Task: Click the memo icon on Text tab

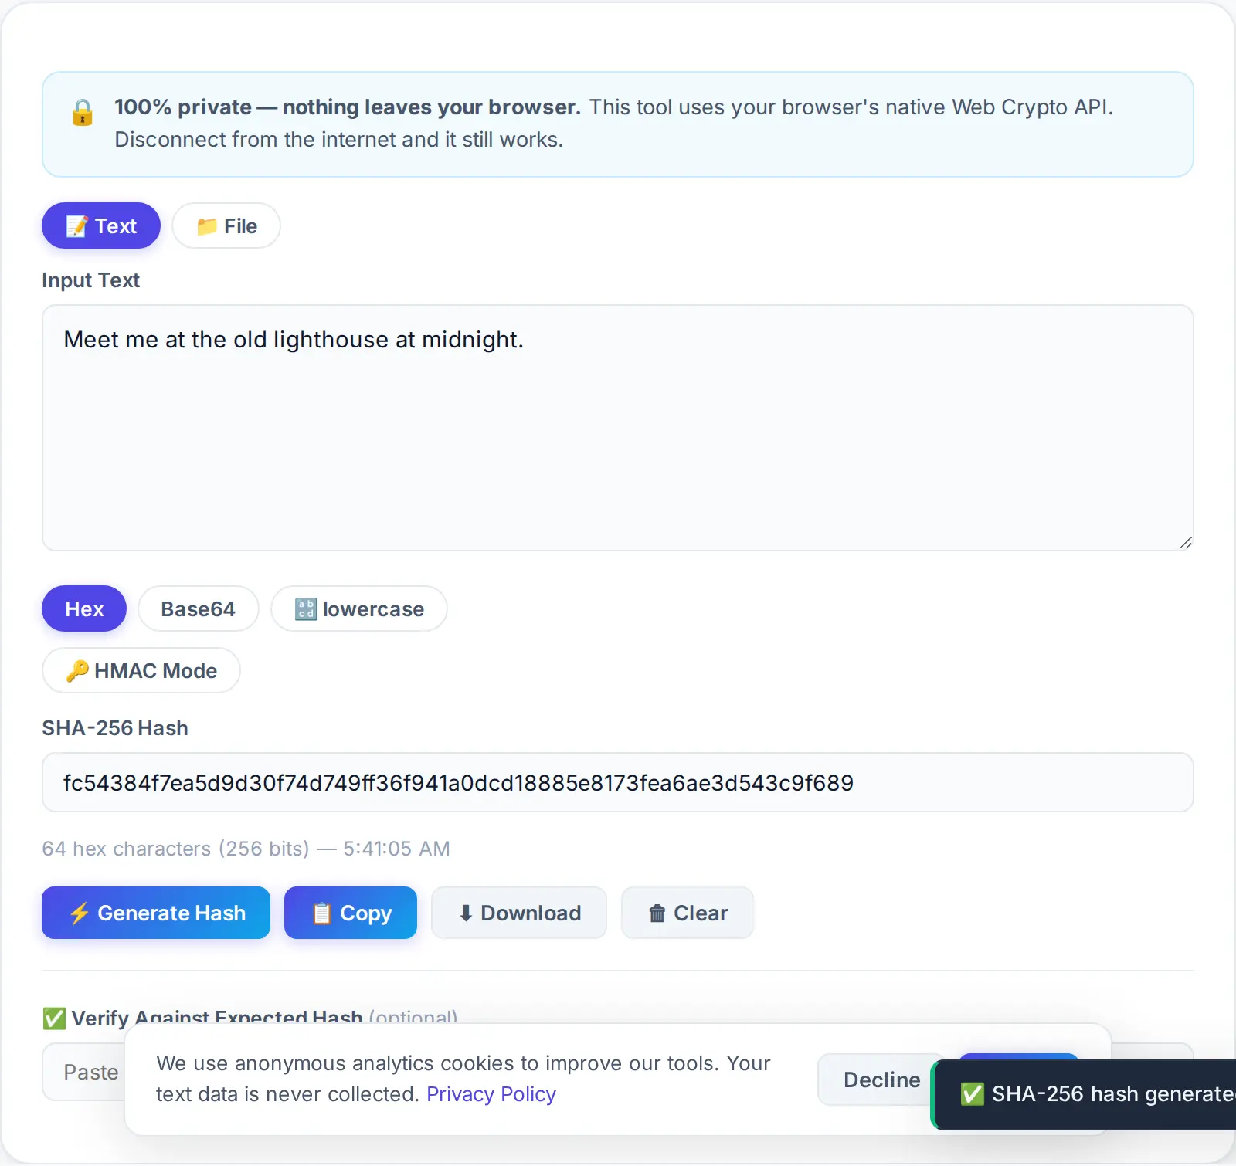Action: (x=76, y=226)
